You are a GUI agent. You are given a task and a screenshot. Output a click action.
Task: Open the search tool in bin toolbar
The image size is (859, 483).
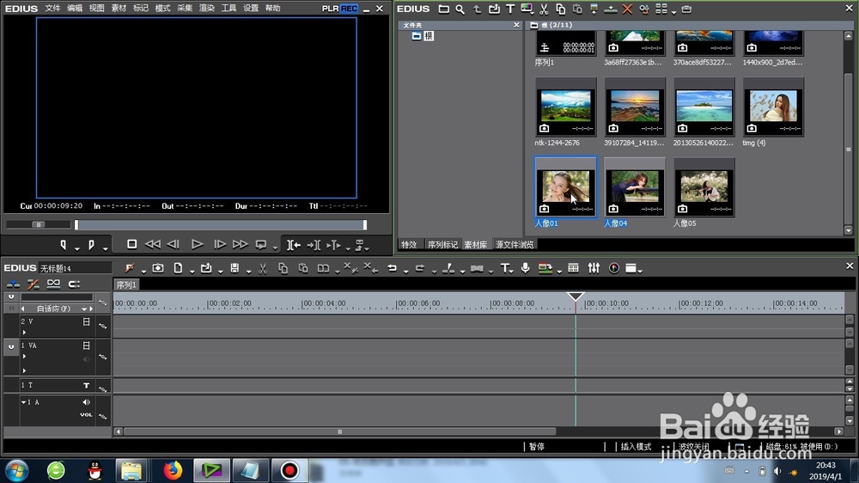pos(460,9)
